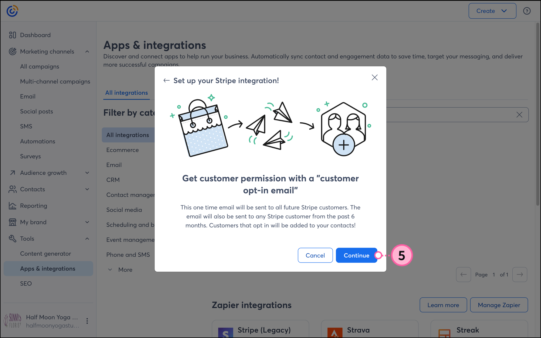Filter by Event management category
This screenshot has height=338, width=541.
[130, 240]
